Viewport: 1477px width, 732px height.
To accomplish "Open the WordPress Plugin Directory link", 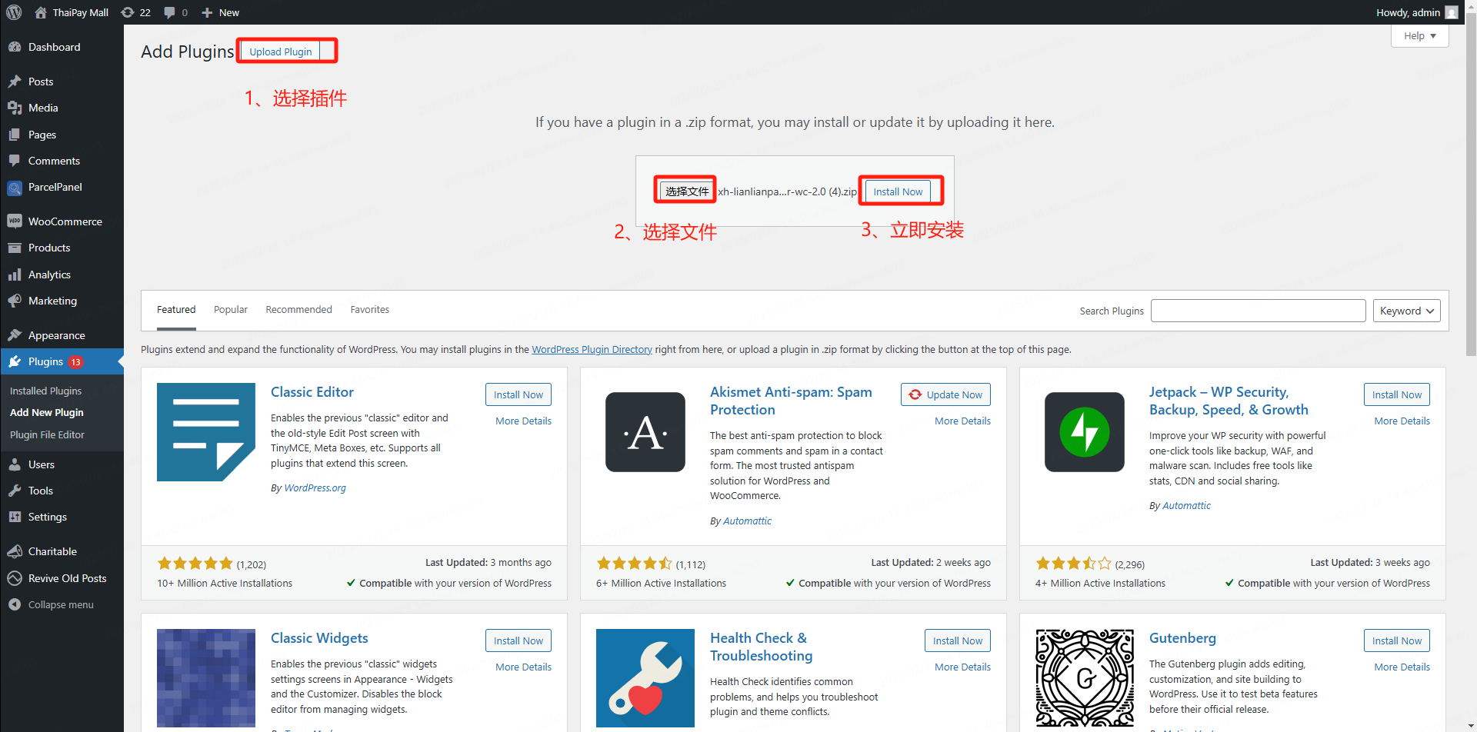I will pyautogui.click(x=592, y=349).
